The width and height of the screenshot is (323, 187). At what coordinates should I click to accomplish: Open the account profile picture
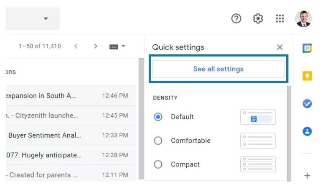pos(303,18)
